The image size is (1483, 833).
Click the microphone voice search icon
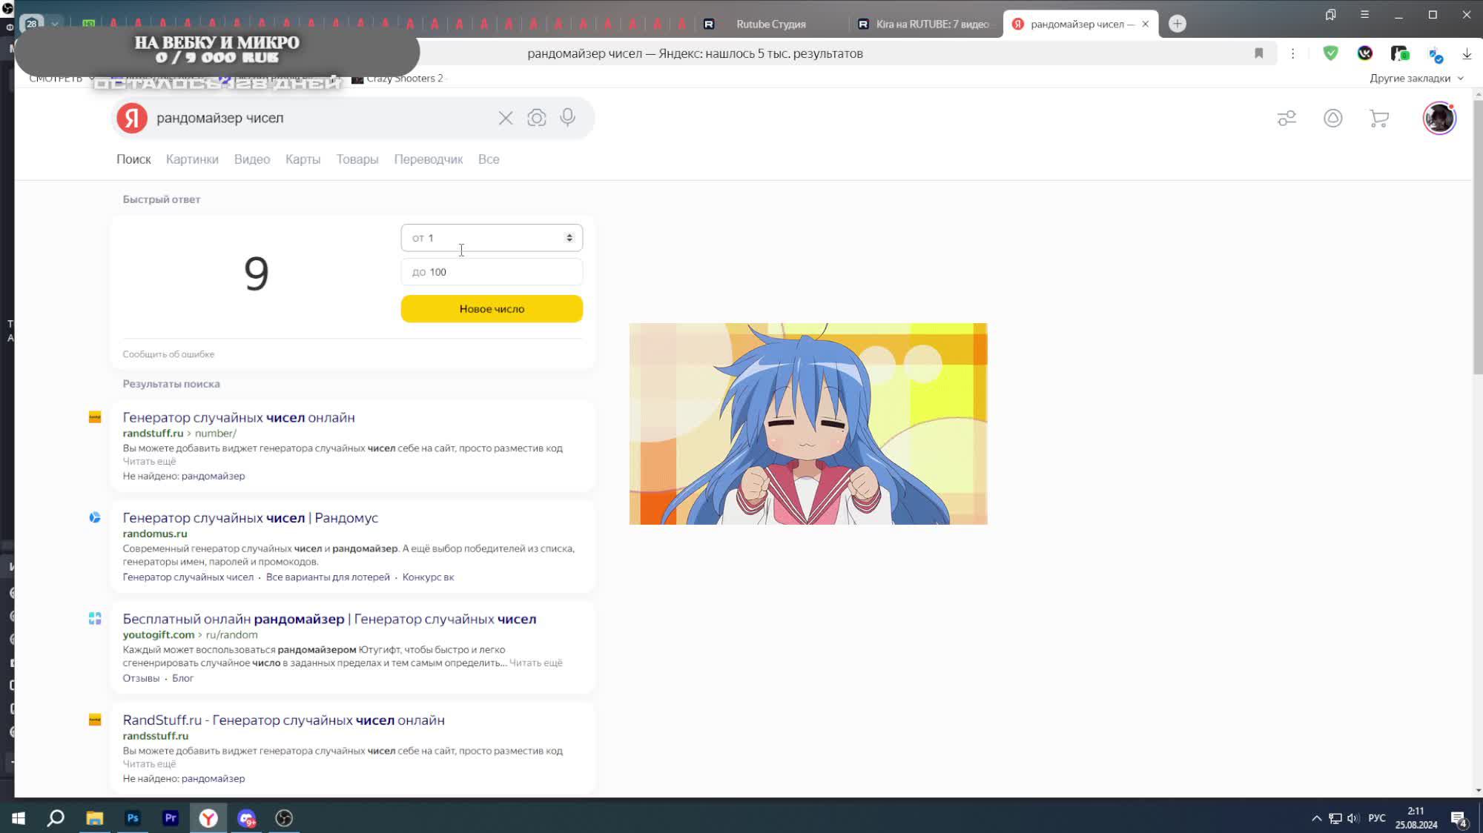pos(567,118)
